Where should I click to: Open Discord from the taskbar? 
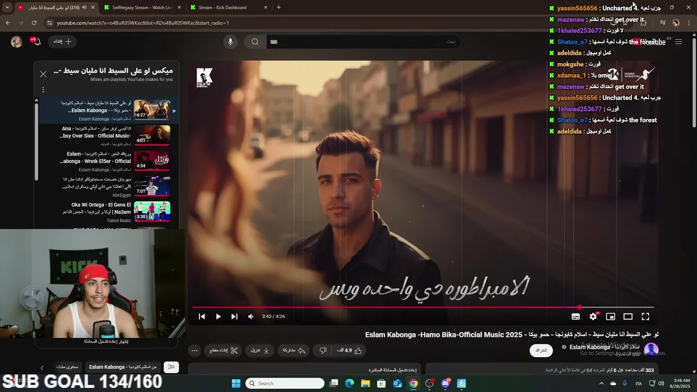446,383
